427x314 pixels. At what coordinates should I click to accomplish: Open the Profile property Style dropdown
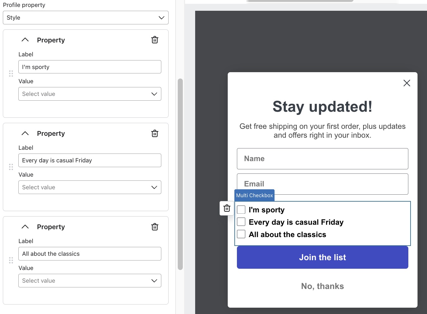pos(85,18)
